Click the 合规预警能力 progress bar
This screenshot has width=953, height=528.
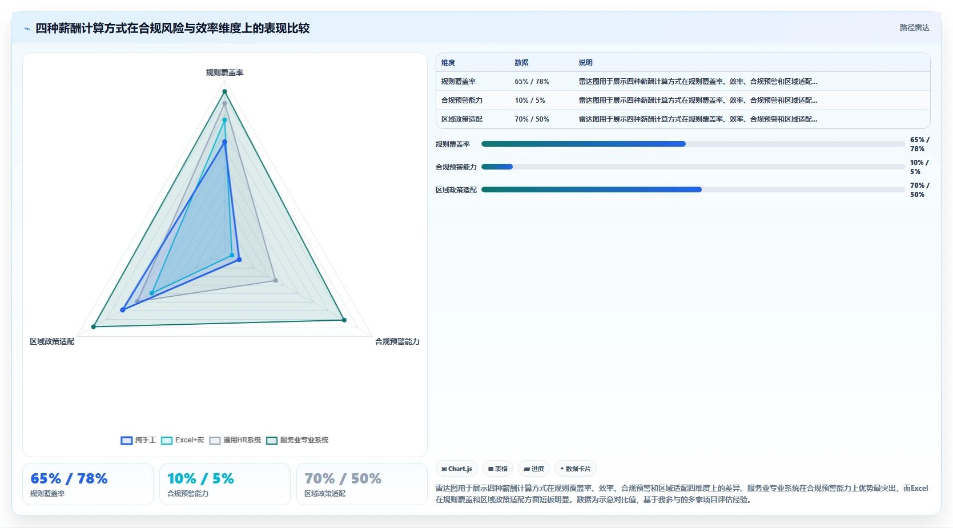click(x=693, y=167)
